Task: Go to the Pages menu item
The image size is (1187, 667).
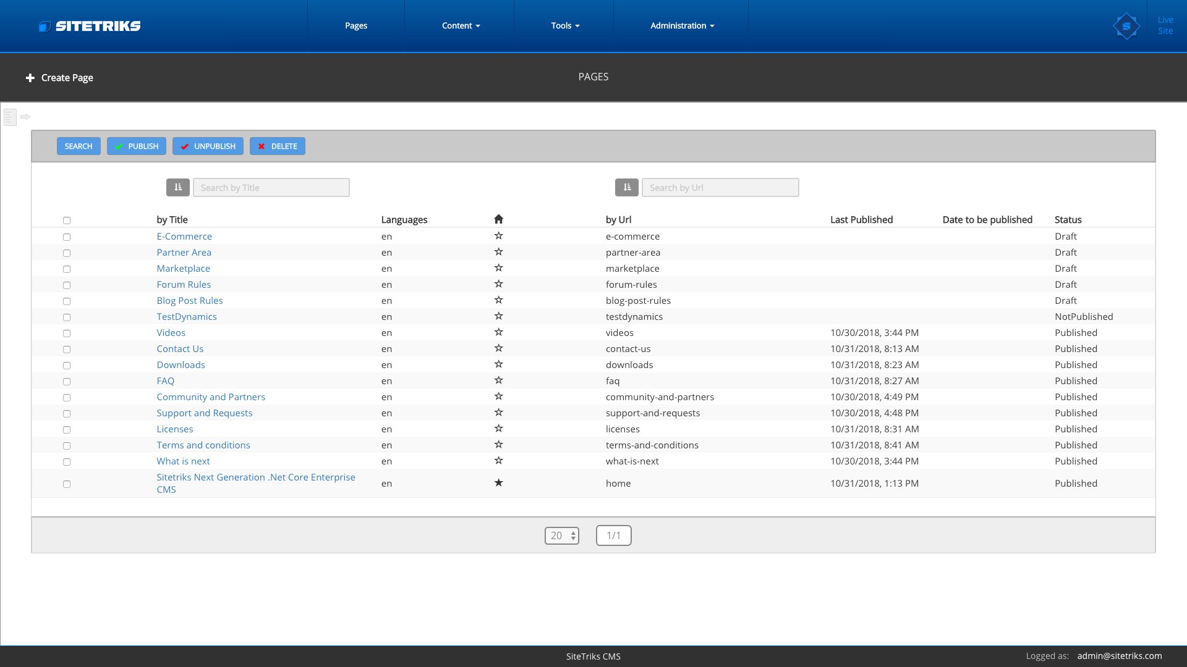Action: coord(355,26)
